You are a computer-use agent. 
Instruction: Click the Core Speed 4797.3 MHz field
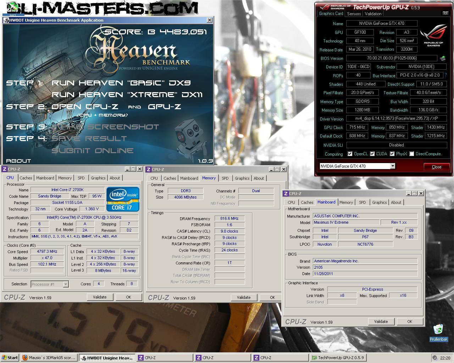[x=47, y=251]
